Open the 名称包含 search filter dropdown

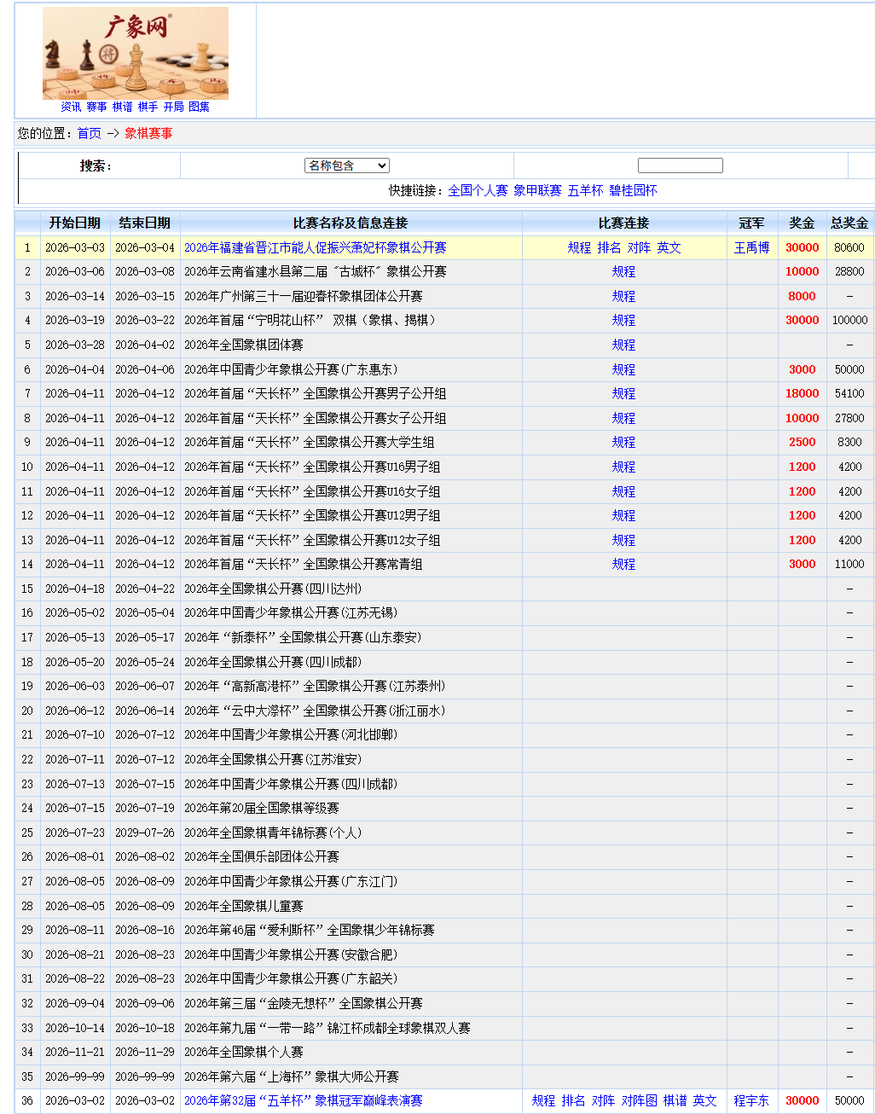click(x=346, y=165)
